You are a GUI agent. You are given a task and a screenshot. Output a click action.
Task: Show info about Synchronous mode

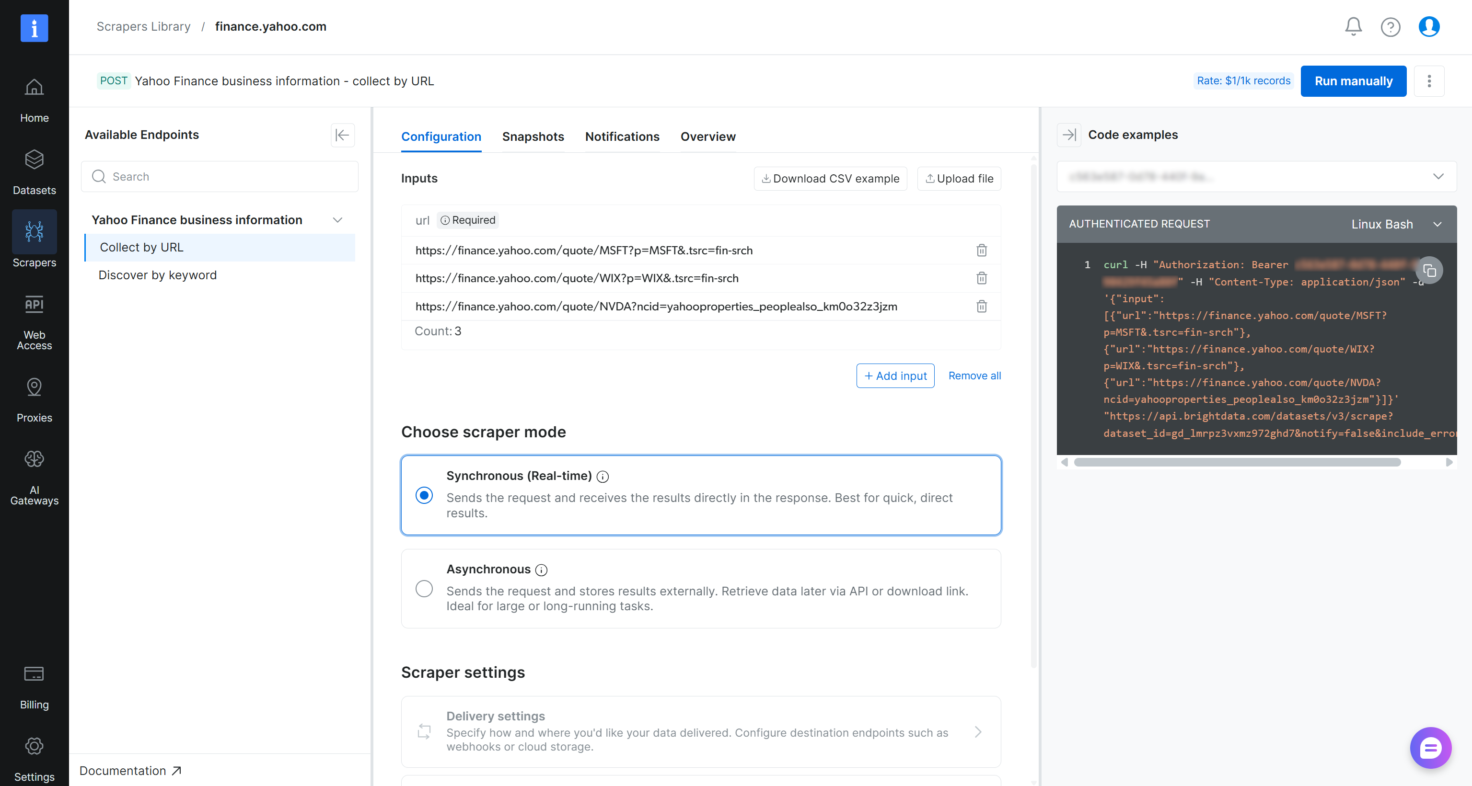point(603,477)
